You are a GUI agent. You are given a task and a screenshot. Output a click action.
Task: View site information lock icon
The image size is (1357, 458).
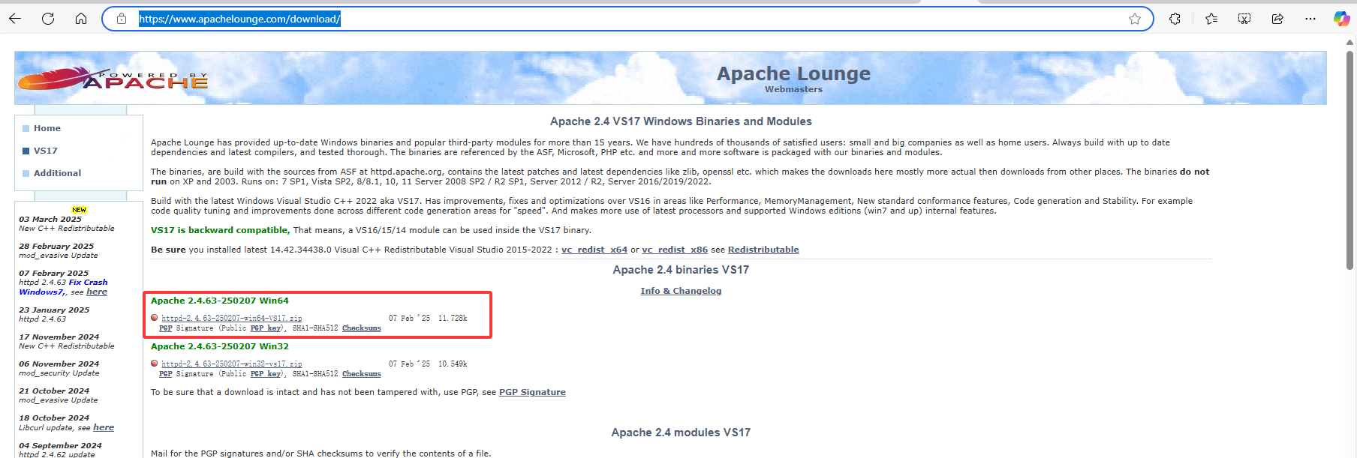pyautogui.click(x=121, y=19)
